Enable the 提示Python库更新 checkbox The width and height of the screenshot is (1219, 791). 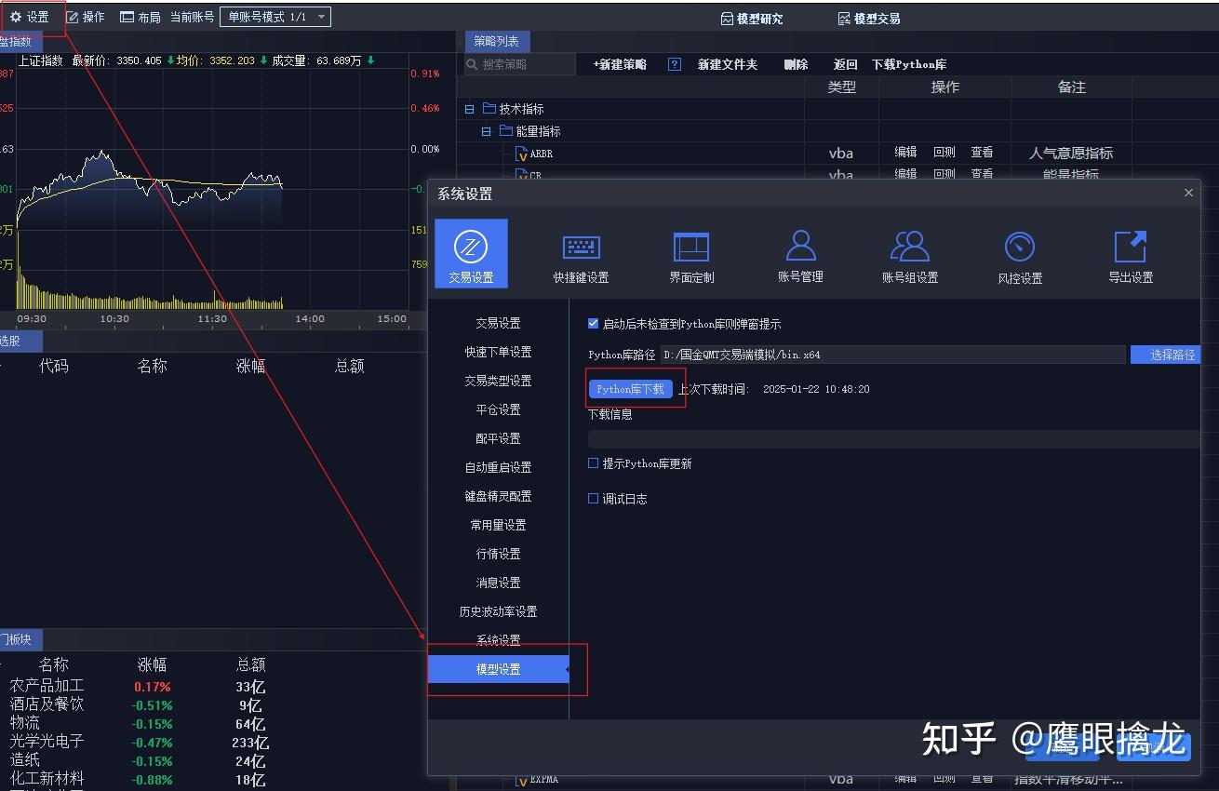593,463
